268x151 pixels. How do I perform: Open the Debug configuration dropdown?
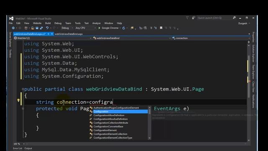[x=67, y=28]
